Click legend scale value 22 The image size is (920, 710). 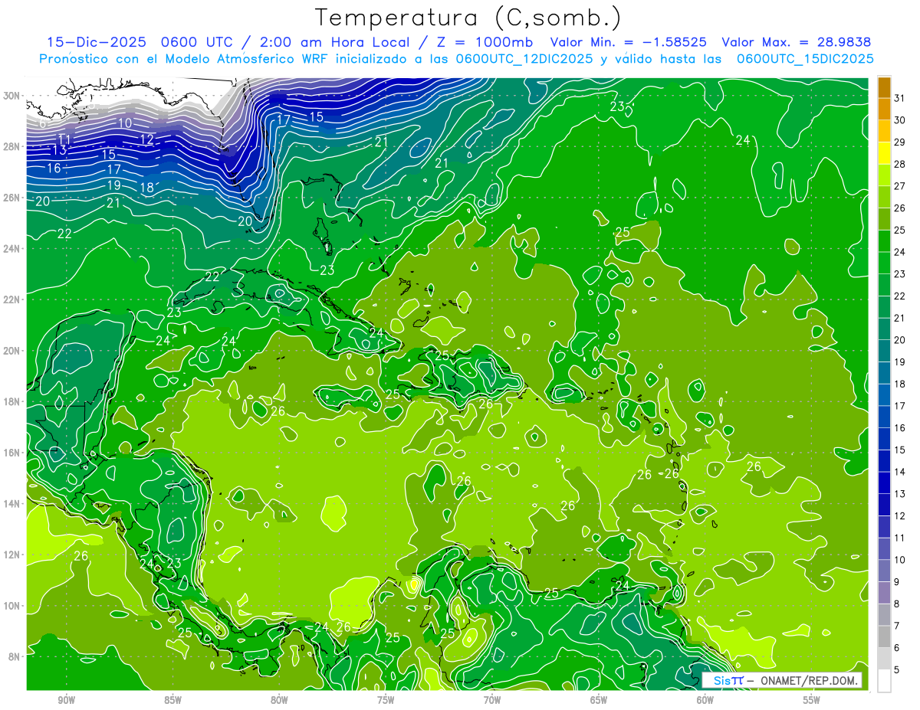[x=899, y=296]
